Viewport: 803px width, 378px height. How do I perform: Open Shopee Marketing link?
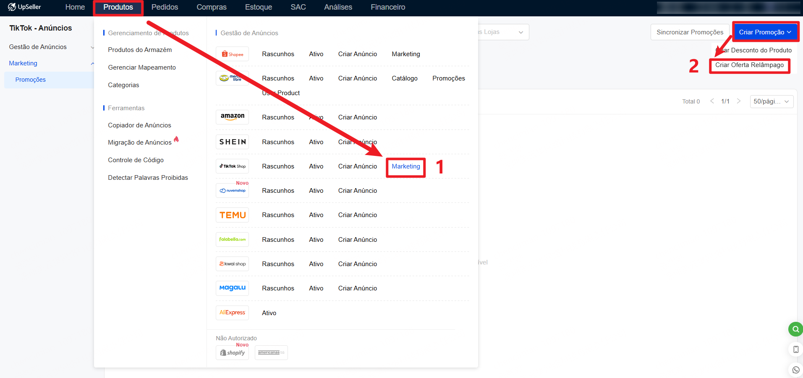(x=406, y=54)
